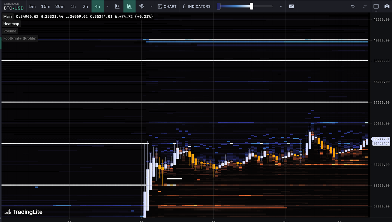Select the active 4h timeframe
This screenshot has width=392, height=222.
[97, 6]
